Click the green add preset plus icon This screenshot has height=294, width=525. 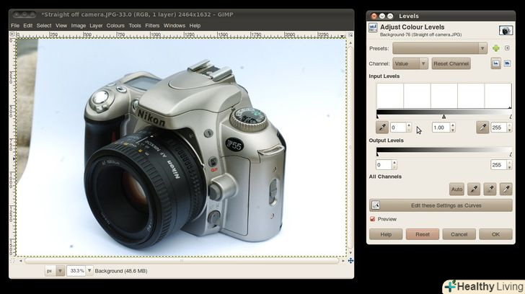click(495, 48)
